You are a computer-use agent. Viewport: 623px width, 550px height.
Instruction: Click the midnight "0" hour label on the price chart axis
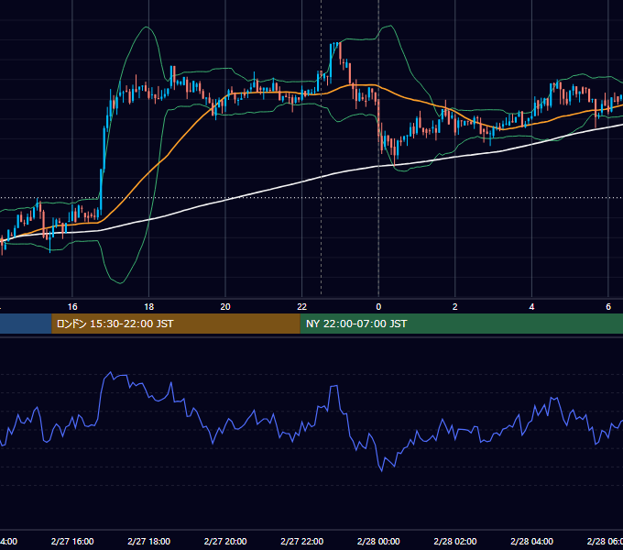tap(378, 307)
